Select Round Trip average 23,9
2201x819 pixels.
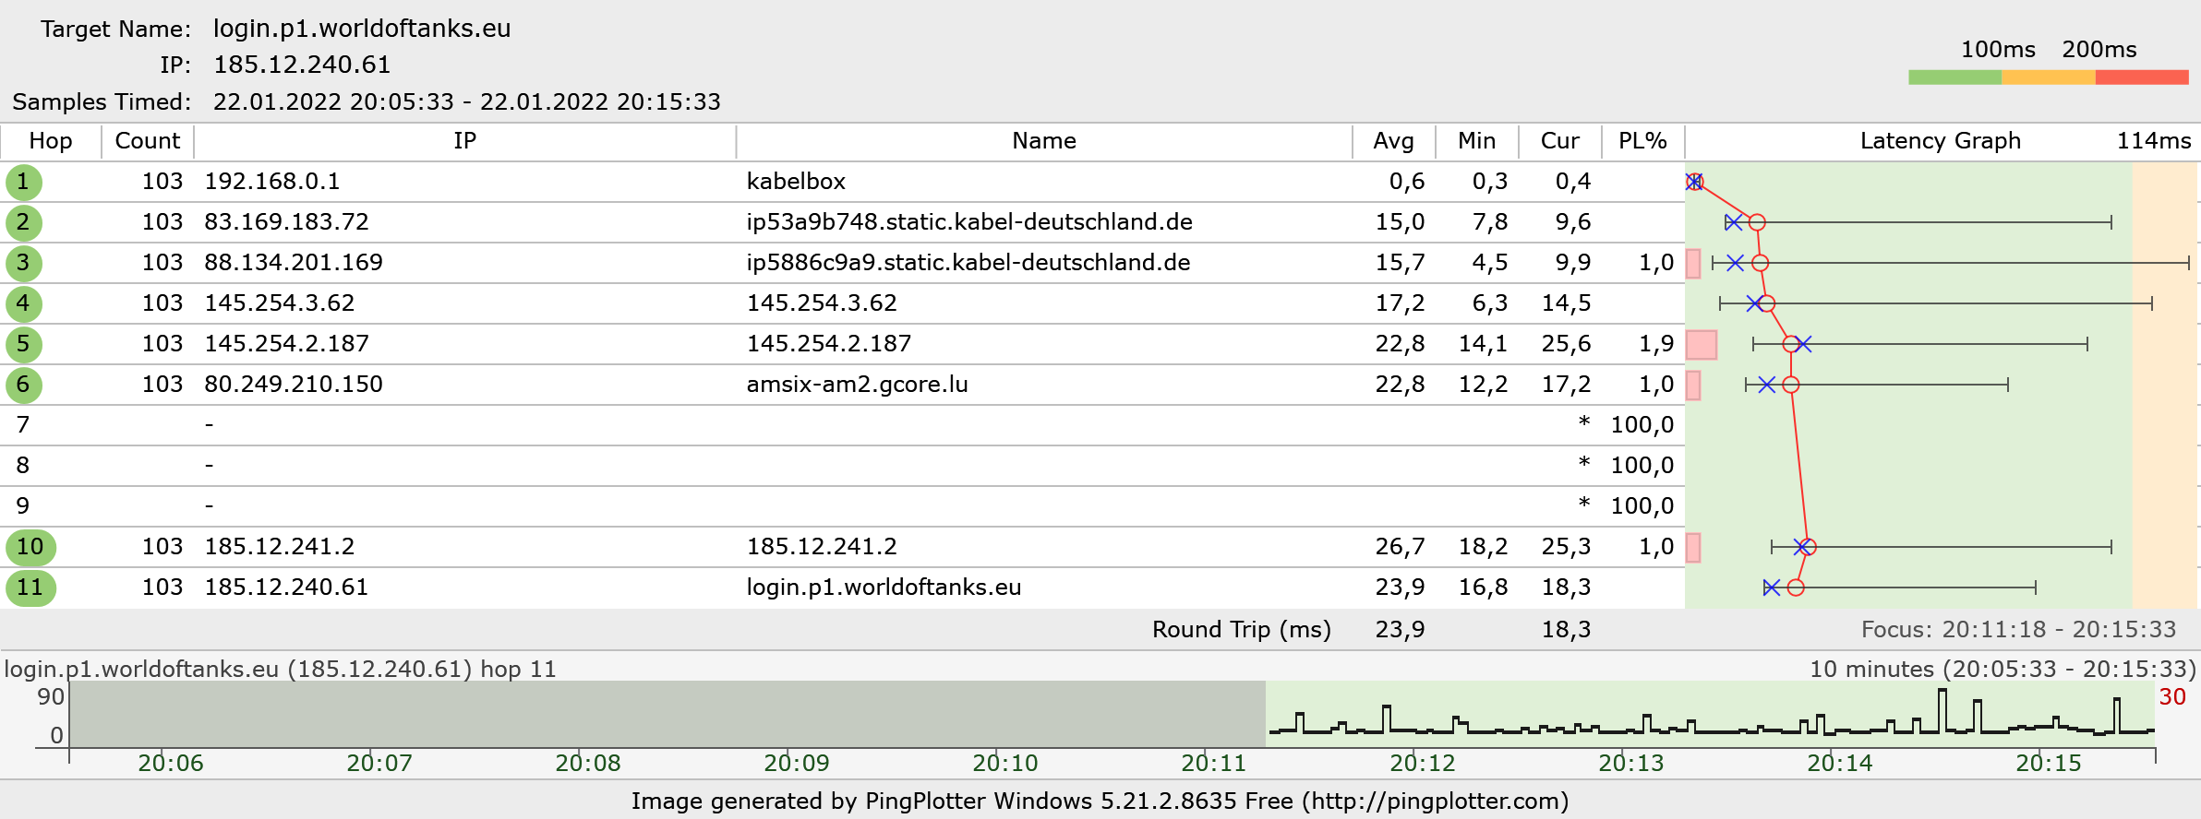(x=1400, y=630)
